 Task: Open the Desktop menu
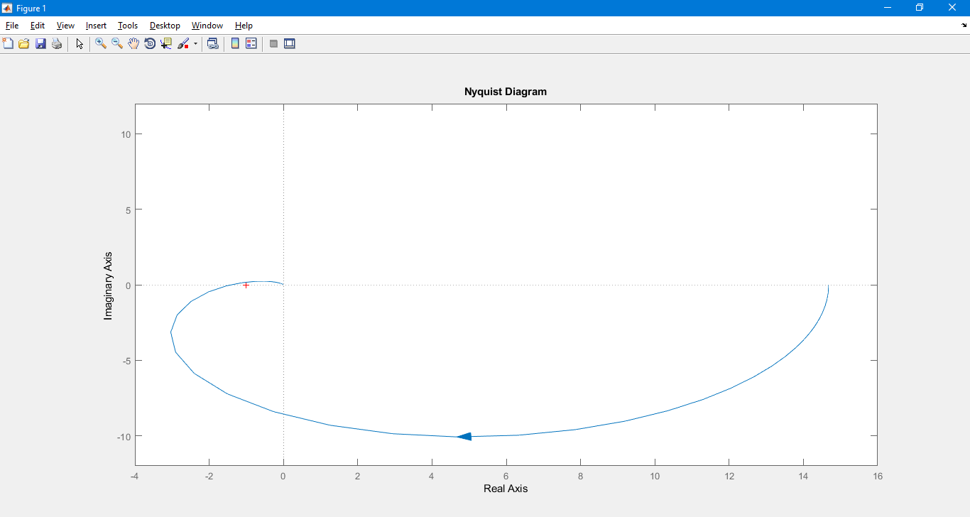[165, 26]
